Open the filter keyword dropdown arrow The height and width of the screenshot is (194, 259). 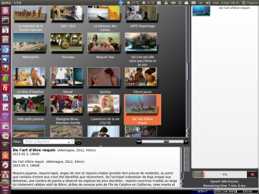[x=69, y=142]
